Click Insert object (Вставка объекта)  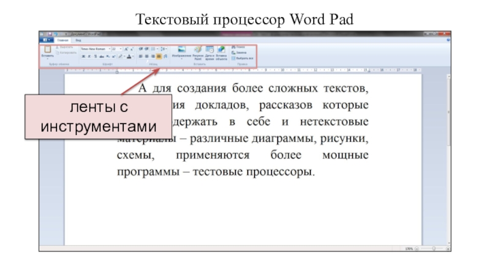point(221,53)
